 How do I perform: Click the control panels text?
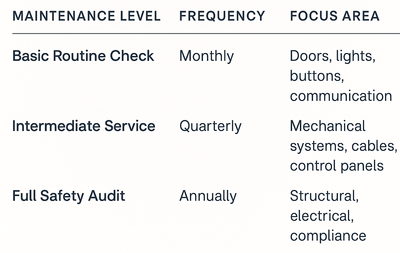click(337, 166)
